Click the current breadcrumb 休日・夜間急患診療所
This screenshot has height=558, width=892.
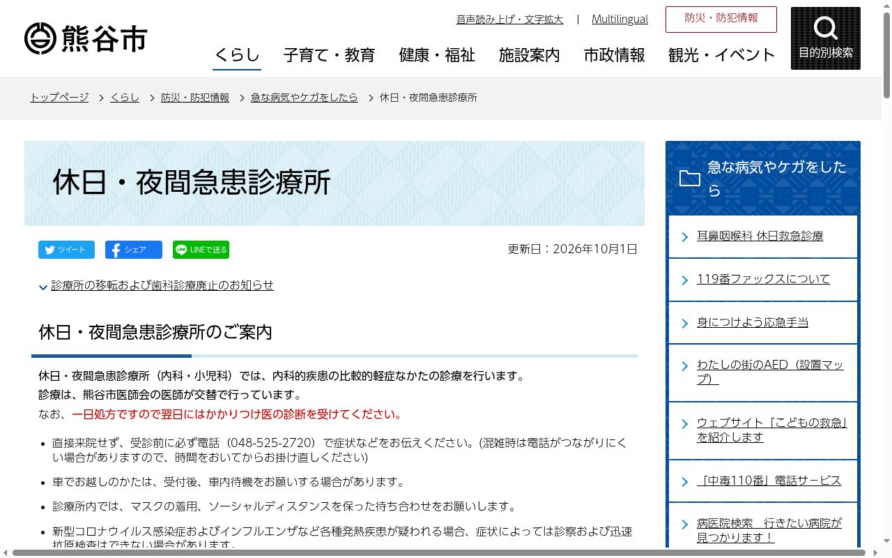point(428,98)
